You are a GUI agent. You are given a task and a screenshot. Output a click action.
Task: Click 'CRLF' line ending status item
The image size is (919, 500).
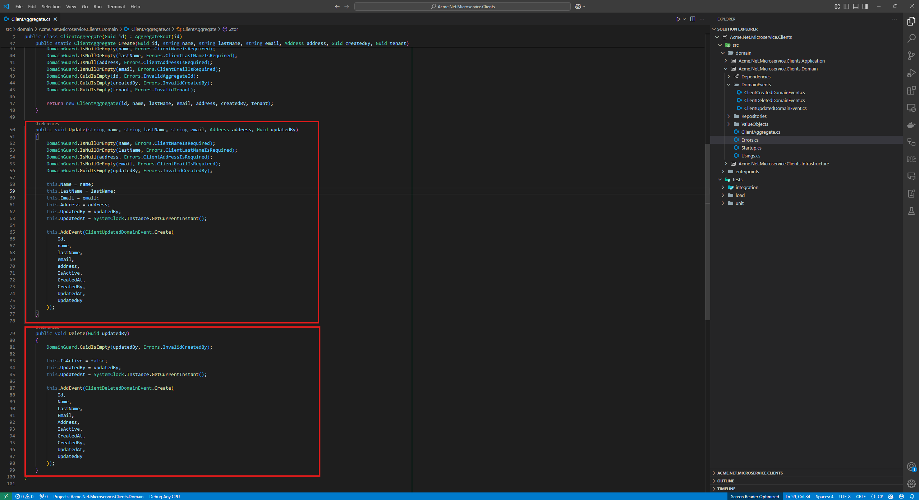(861, 496)
